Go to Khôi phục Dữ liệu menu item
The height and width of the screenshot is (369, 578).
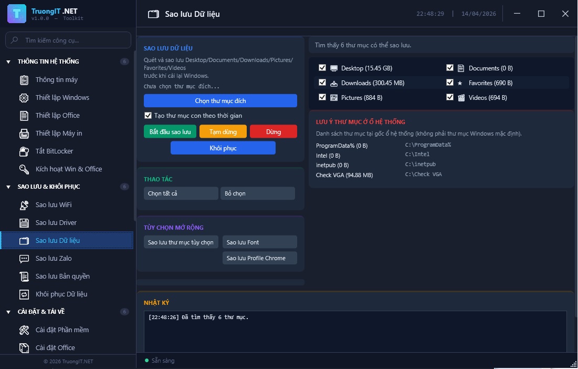pos(61,294)
